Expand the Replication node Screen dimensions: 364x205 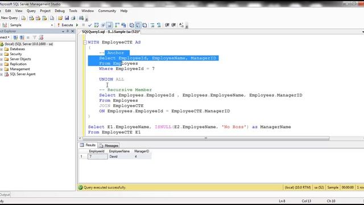click(1, 64)
